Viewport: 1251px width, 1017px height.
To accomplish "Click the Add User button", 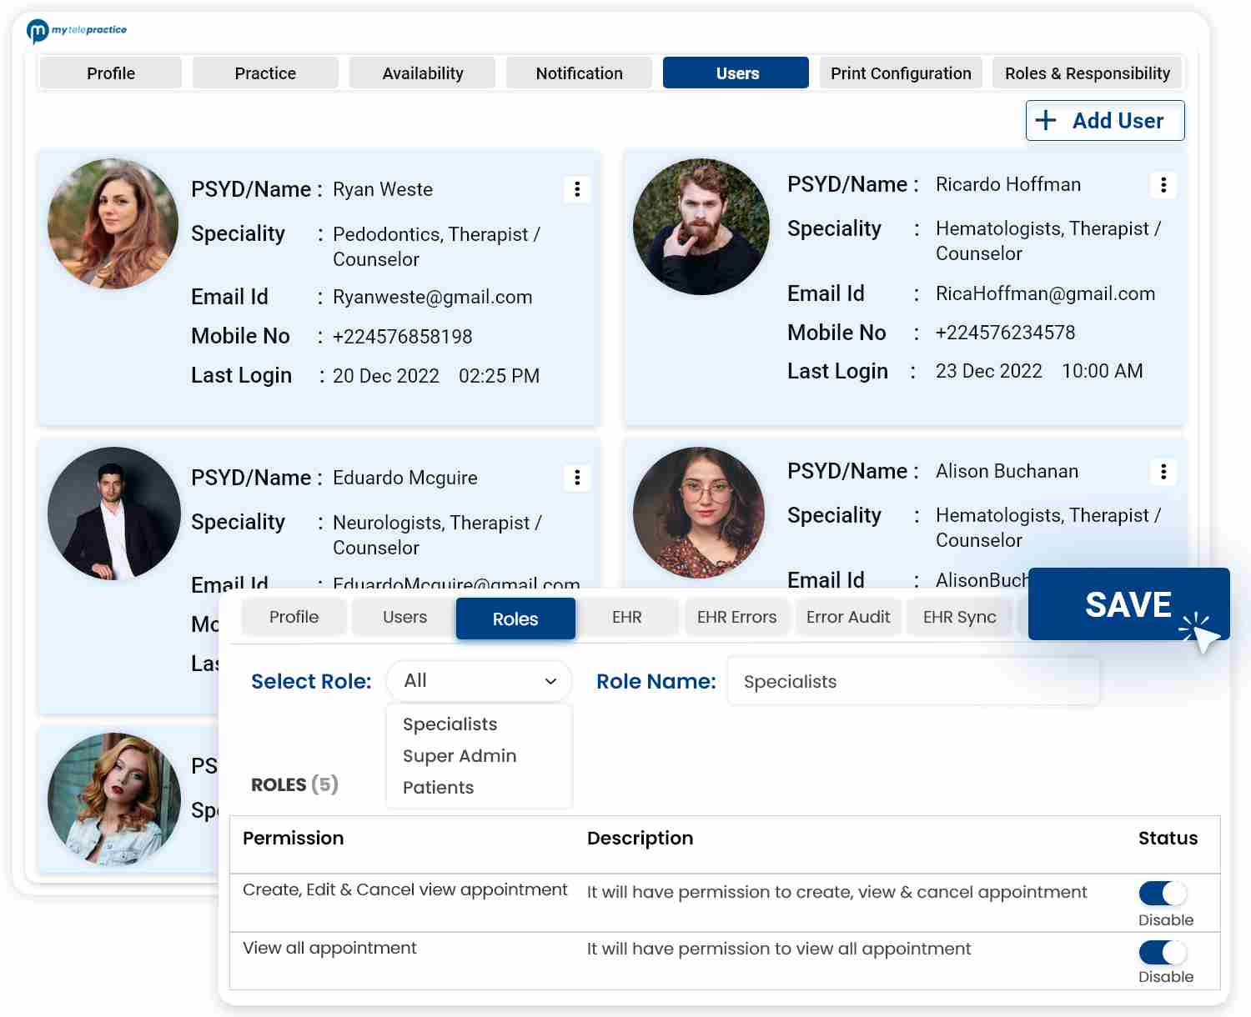I will tap(1105, 120).
